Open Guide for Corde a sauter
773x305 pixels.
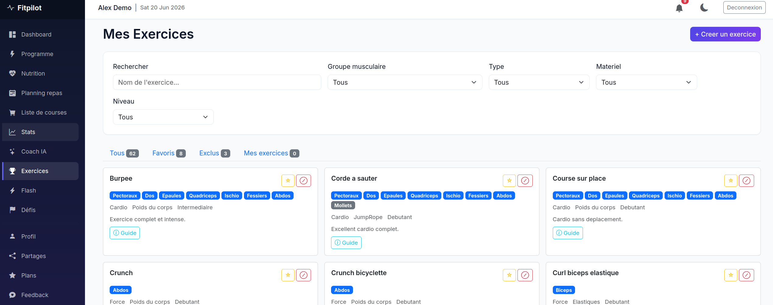tap(346, 243)
